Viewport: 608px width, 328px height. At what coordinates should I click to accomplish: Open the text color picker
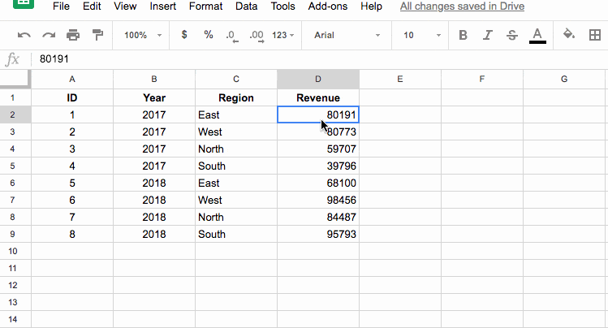point(537,36)
